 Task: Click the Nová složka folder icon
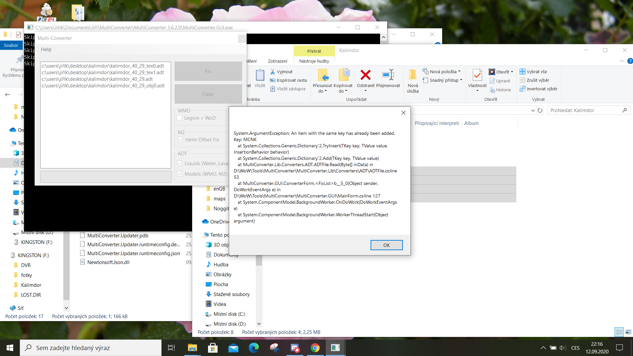click(412, 75)
